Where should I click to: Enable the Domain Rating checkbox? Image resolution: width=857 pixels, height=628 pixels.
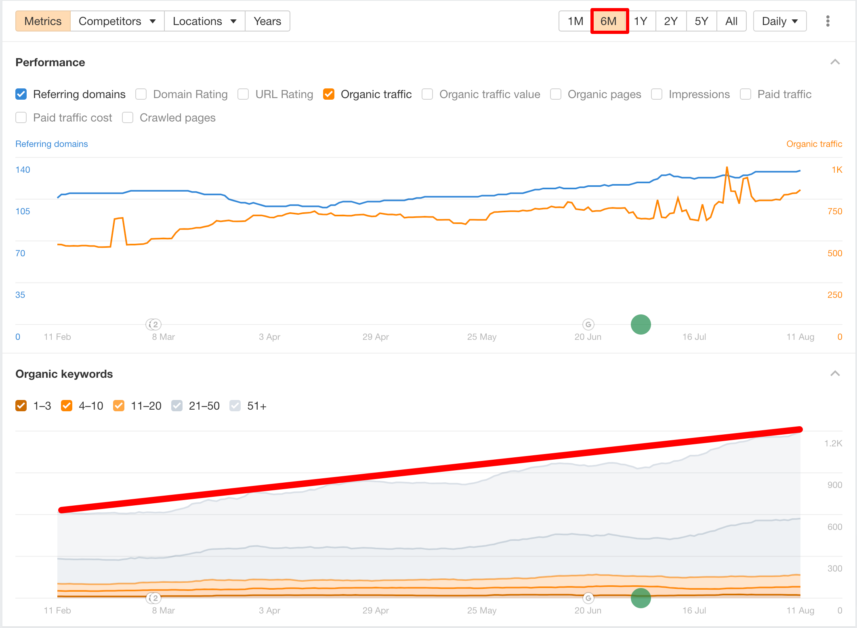click(141, 94)
